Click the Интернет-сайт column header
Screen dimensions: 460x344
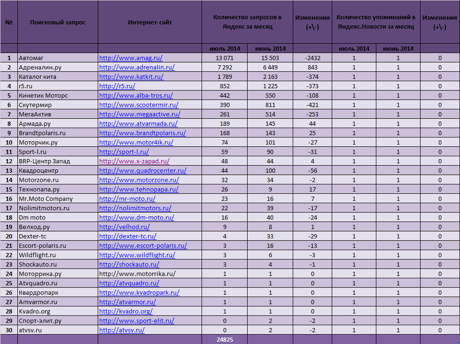coord(150,22)
